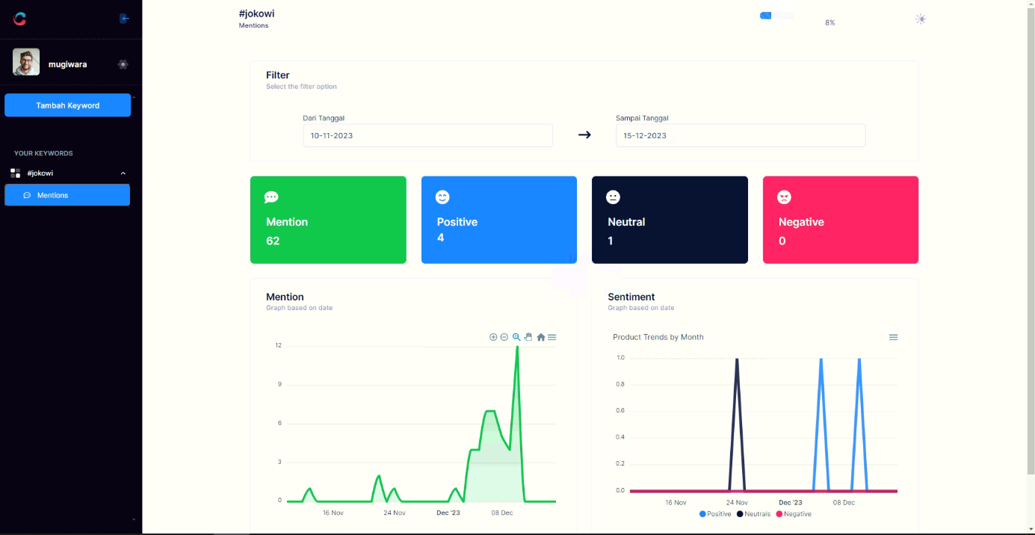Zoom in on the Mention chart
Image resolution: width=1035 pixels, height=535 pixels.
(493, 337)
